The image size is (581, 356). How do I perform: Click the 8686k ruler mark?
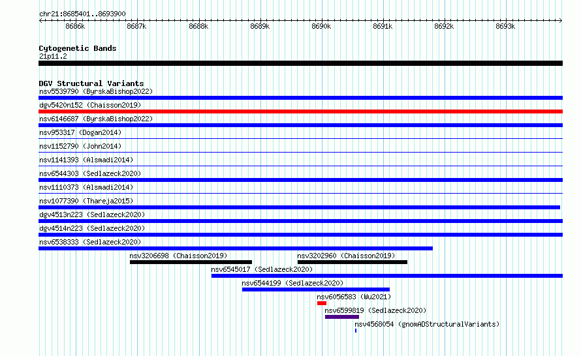point(75,26)
